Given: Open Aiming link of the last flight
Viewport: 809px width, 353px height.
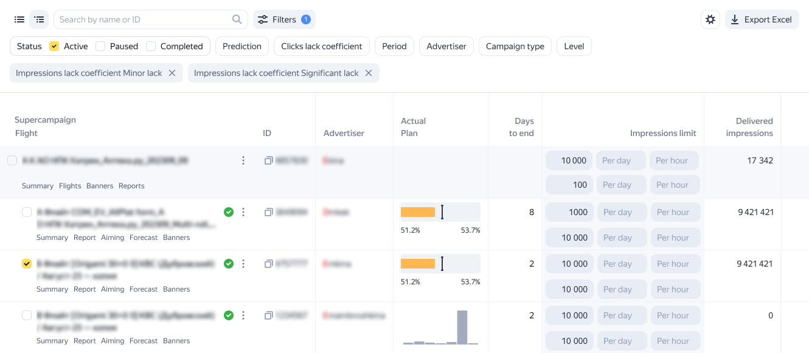Looking at the screenshot, I should coord(113,341).
